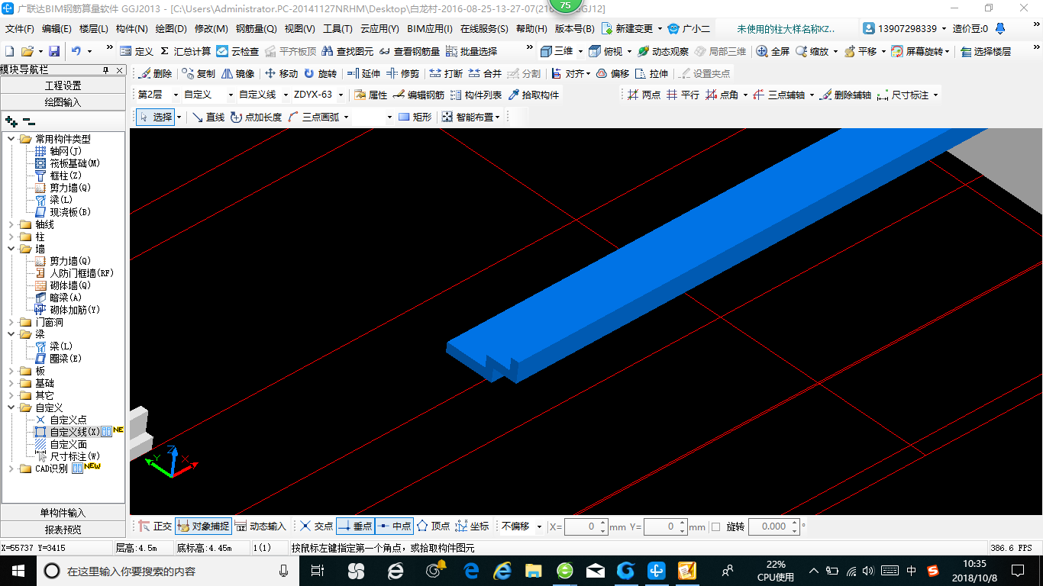Open 定义 (Define) tool
Image resolution: width=1043 pixels, height=586 pixels.
coord(137,51)
